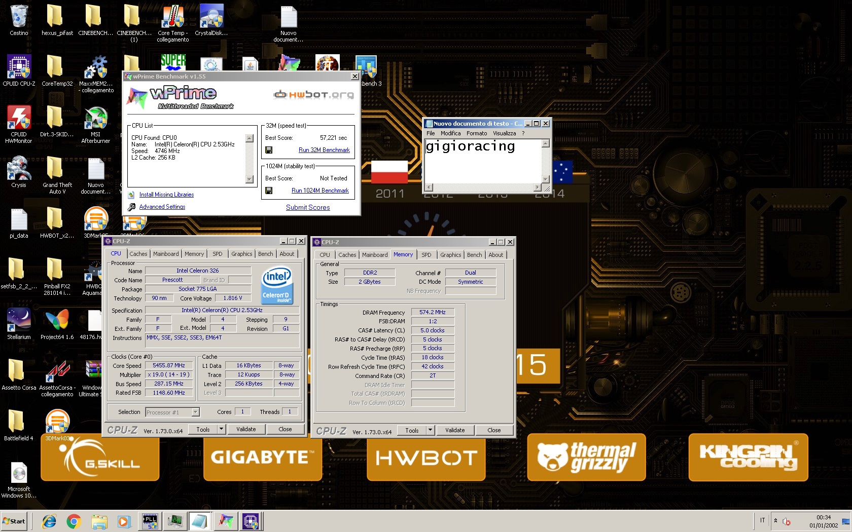
Task: Click the save icon beside Run 32M Benchmark
Action: (x=269, y=150)
